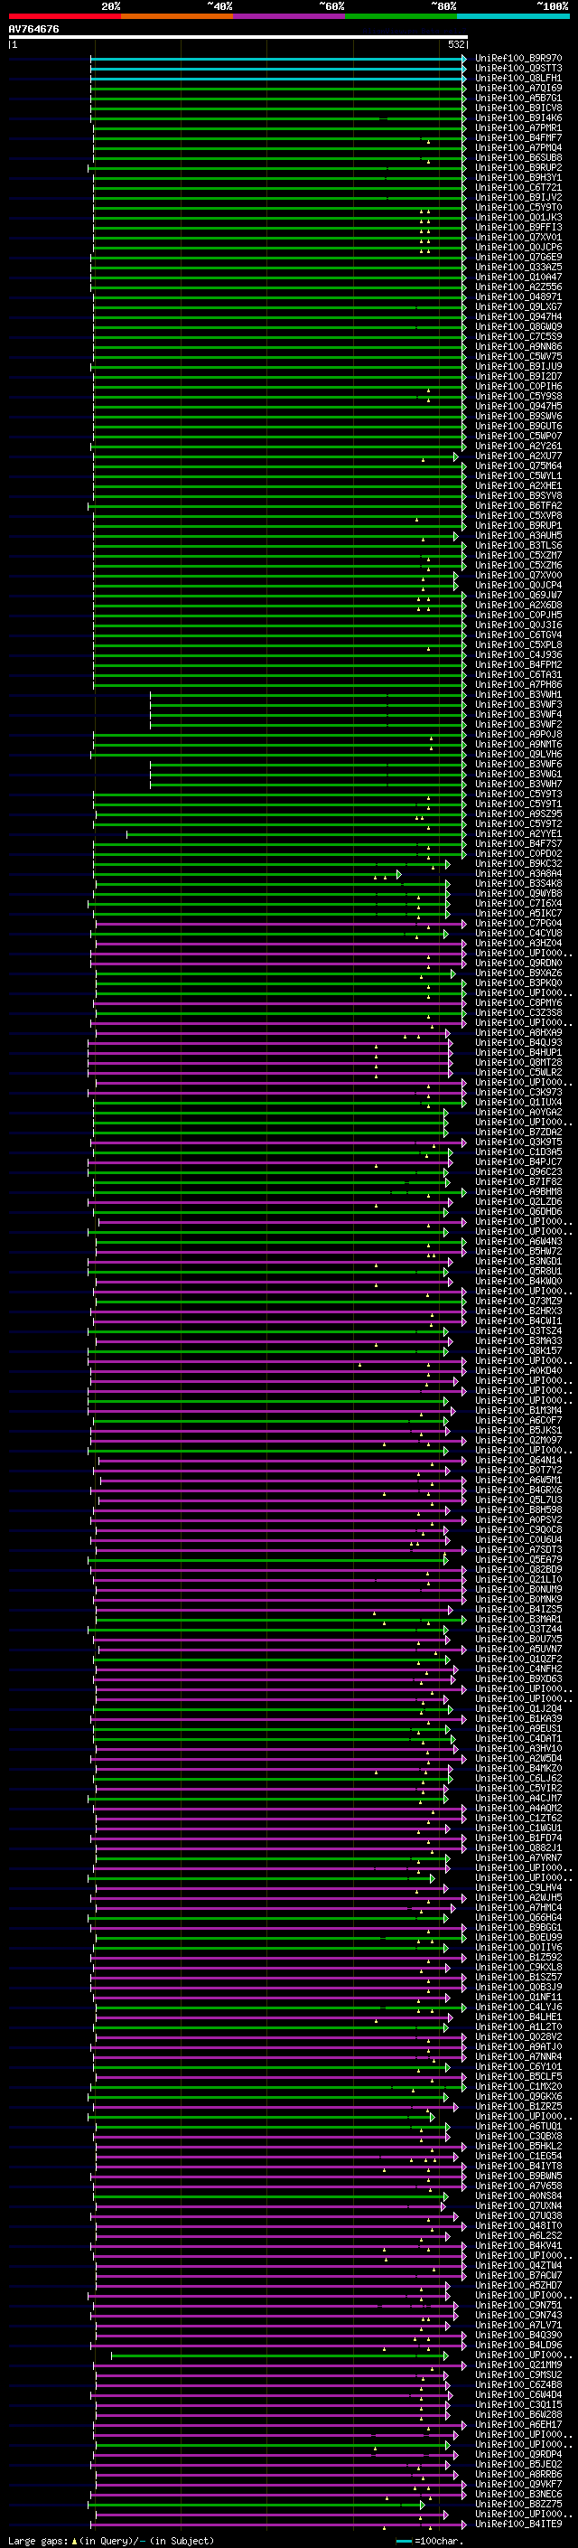Viewport: 578px width, 2548px height.
Task: Select hit label UniRef100_B4FMF7
Action: click(518, 137)
